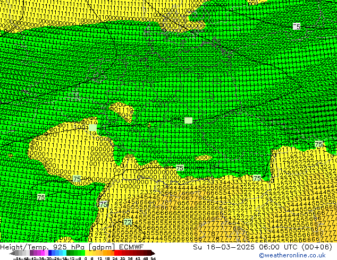Pick the bright yellow legend swatch
The image size is (337, 260).
pos(87,253)
